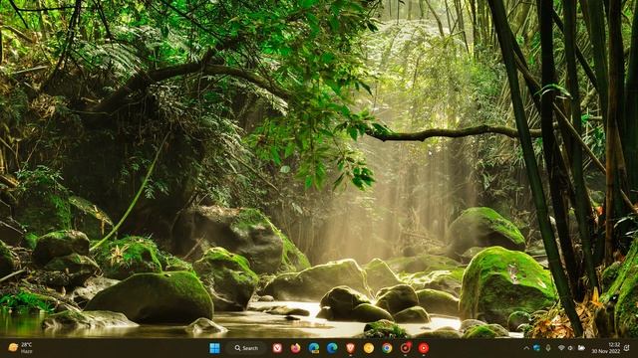The image size is (638, 358).
Task: Click the taskbar Search box
Action: point(247,348)
